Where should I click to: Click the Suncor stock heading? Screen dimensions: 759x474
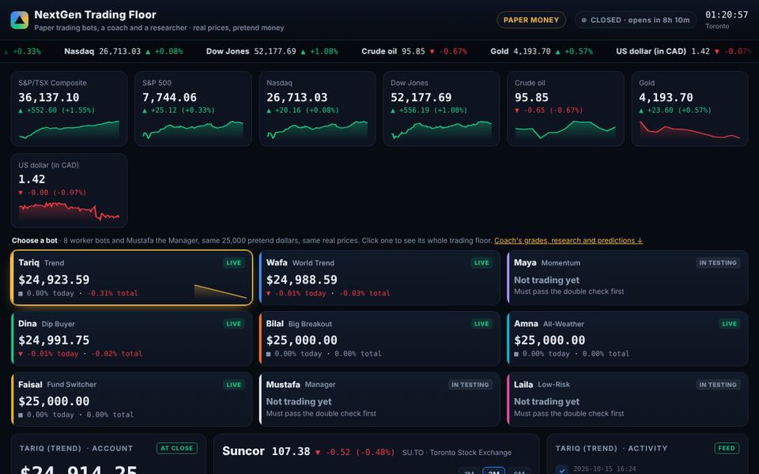244,451
